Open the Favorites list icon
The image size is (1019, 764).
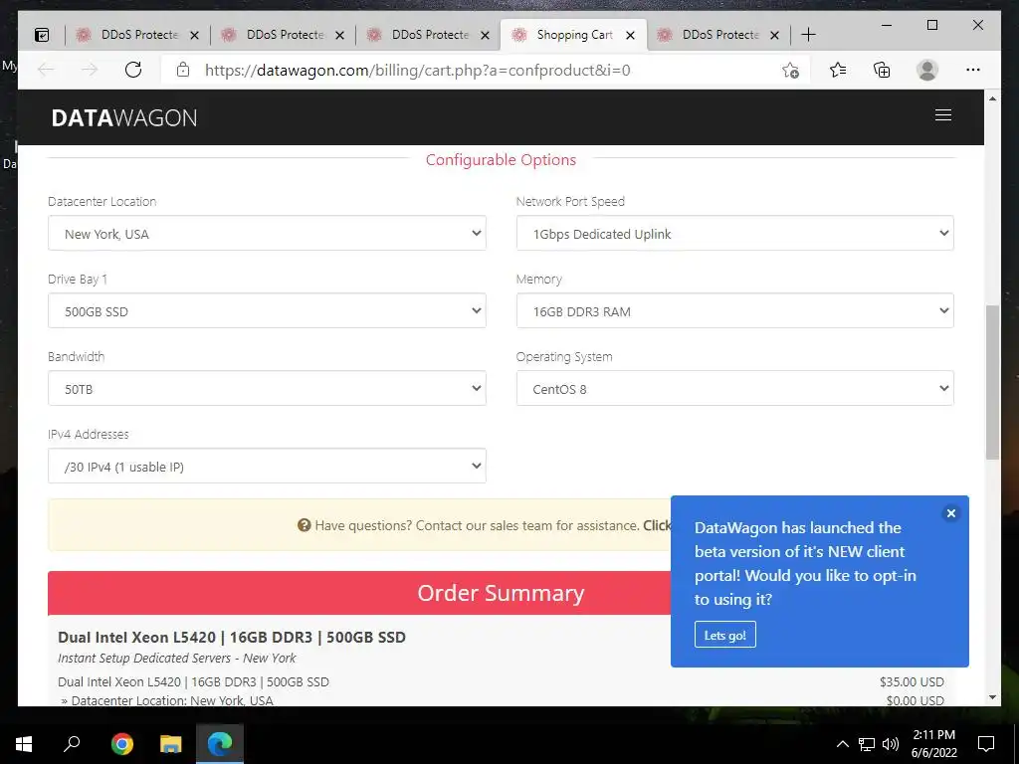tap(838, 70)
